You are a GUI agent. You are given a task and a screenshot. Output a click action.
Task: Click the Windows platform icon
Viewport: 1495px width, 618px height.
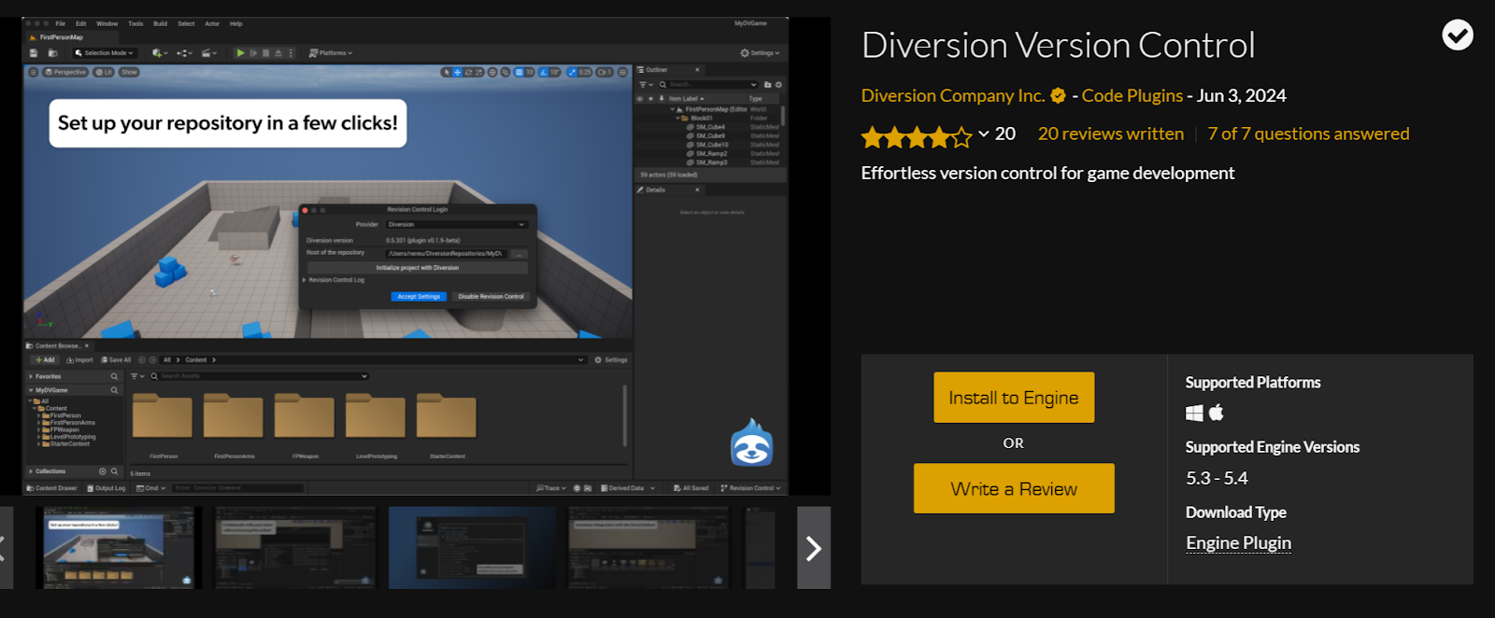pos(1194,413)
